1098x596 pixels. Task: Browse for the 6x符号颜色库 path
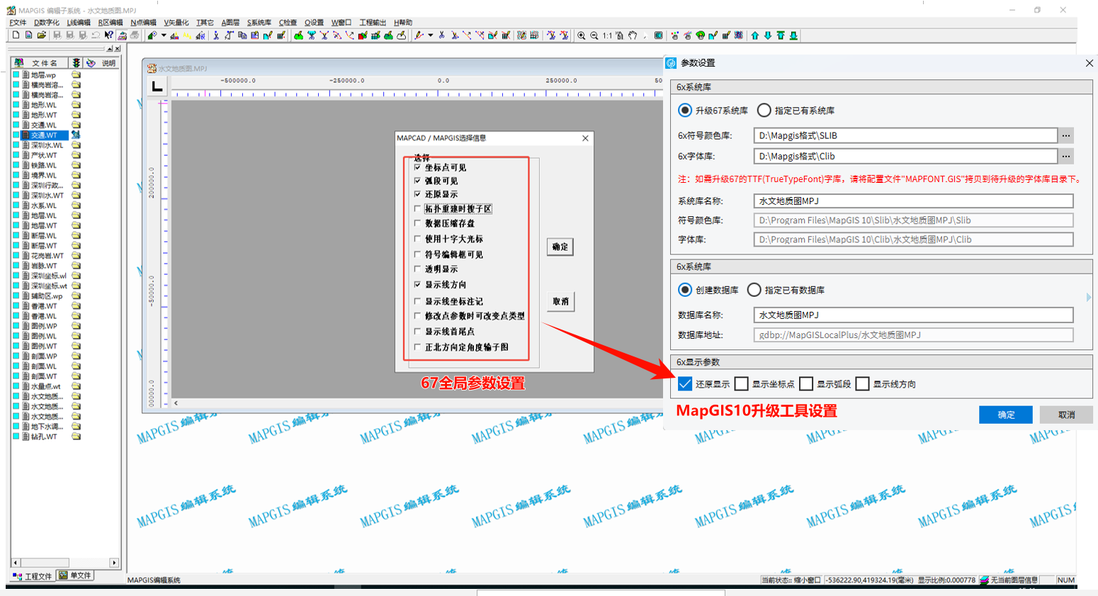1066,135
